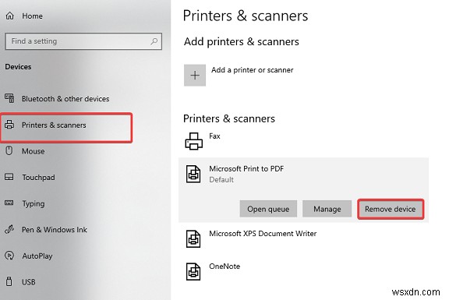Click the plus icon to add a printer
This screenshot has width=449, height=300.
click(x=195, y=76)
